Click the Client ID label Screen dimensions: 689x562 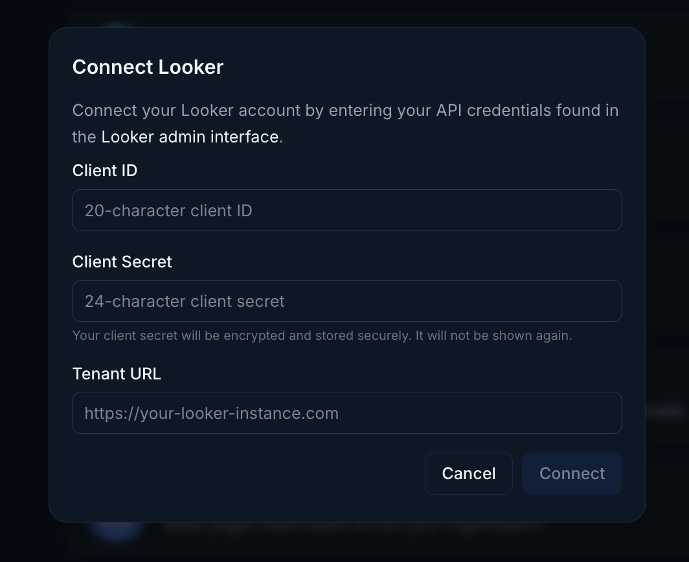[105, 170]
